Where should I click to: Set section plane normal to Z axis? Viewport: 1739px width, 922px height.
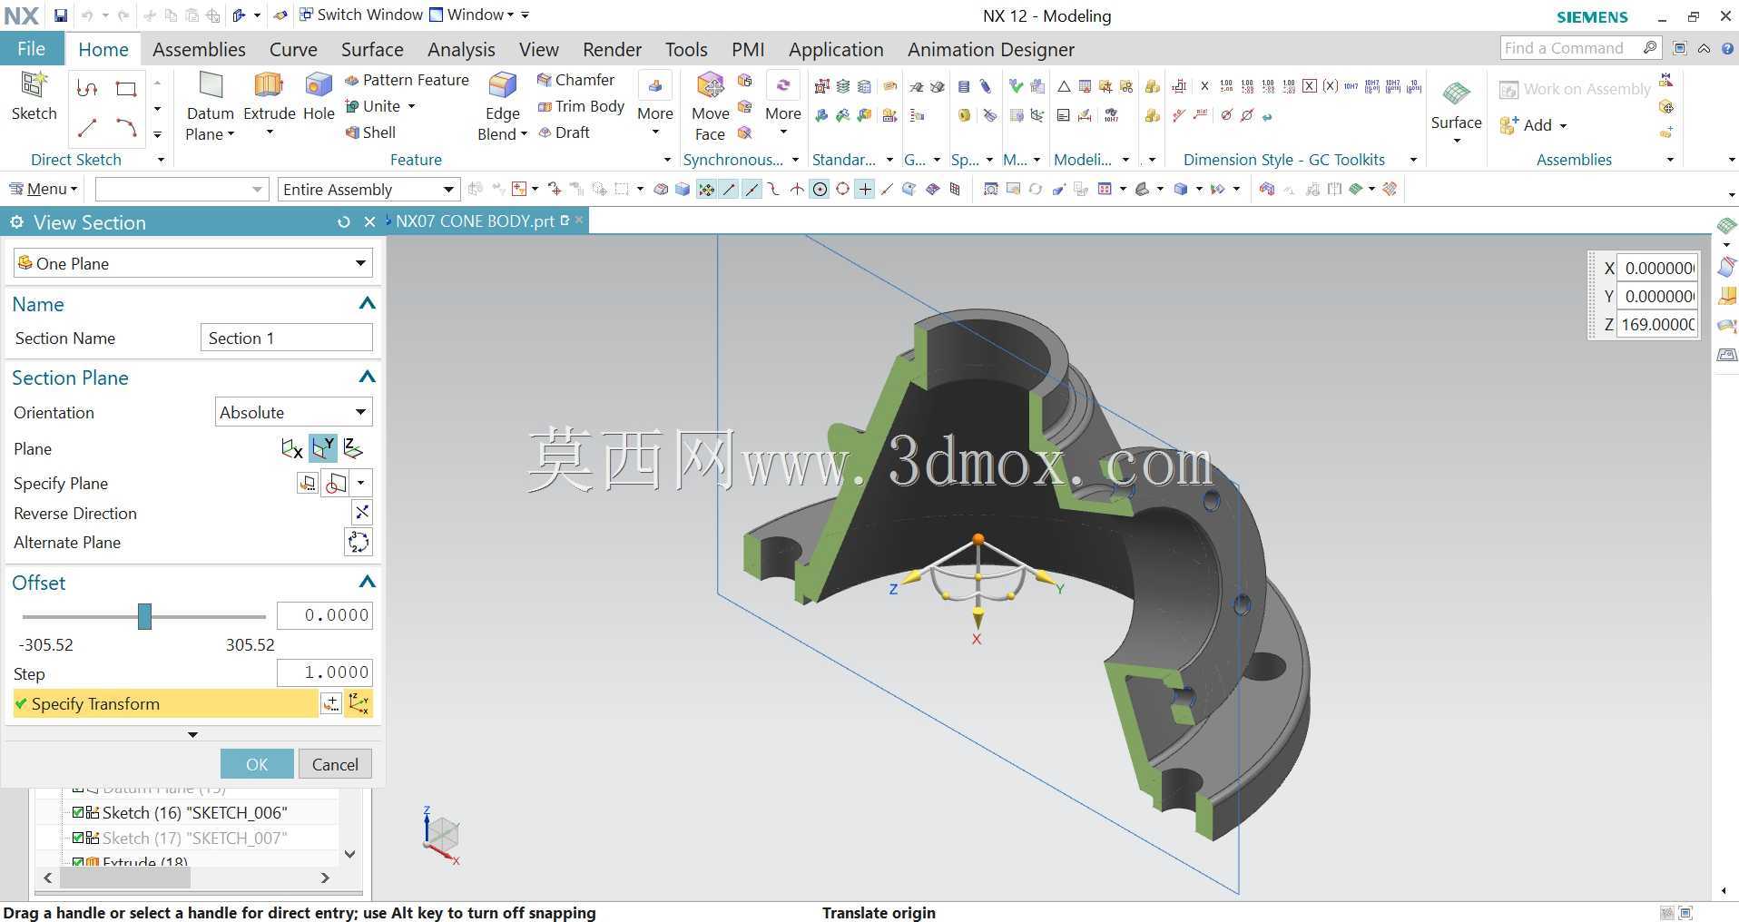coord(353,448)
